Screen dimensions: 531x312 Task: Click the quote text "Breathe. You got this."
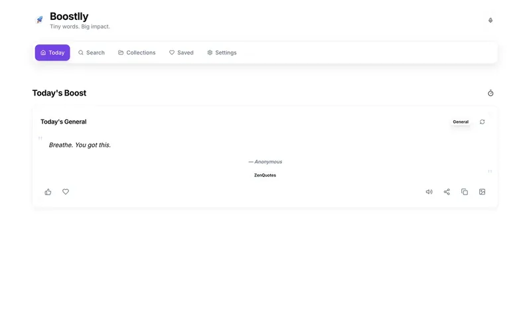click(80, 145)
